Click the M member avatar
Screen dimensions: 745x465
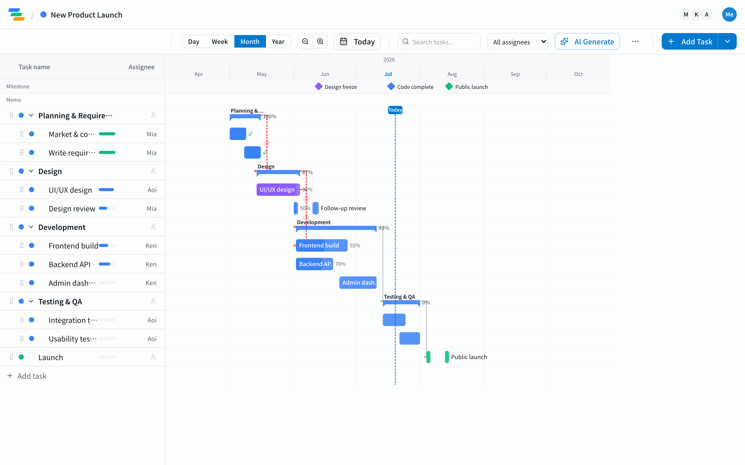pos(686,14)
